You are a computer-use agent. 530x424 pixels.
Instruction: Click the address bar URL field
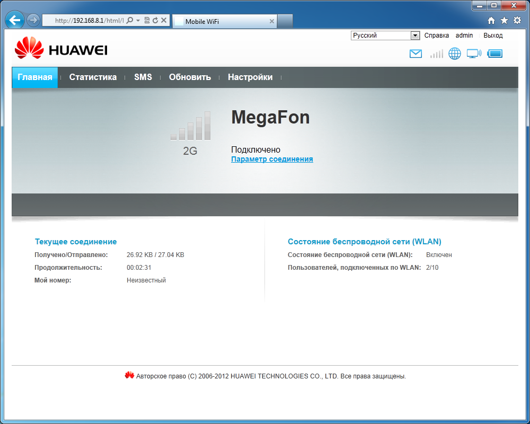89,20
